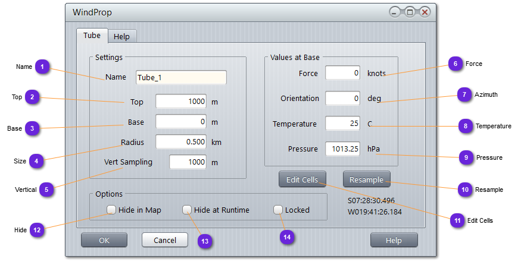521x262 pixels.
Task: Switch to the Help tab
Action: click(x=121, y=36)
